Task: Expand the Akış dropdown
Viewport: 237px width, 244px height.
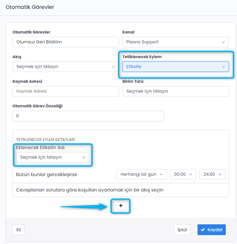Action: pyautogui.click(x=65, y=67)
